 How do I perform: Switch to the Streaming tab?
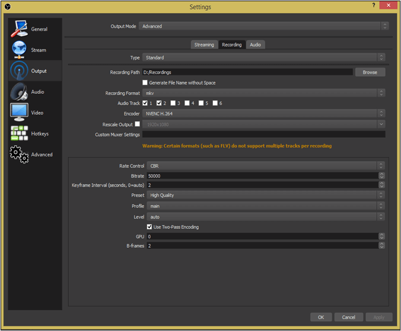coord(203,45)
